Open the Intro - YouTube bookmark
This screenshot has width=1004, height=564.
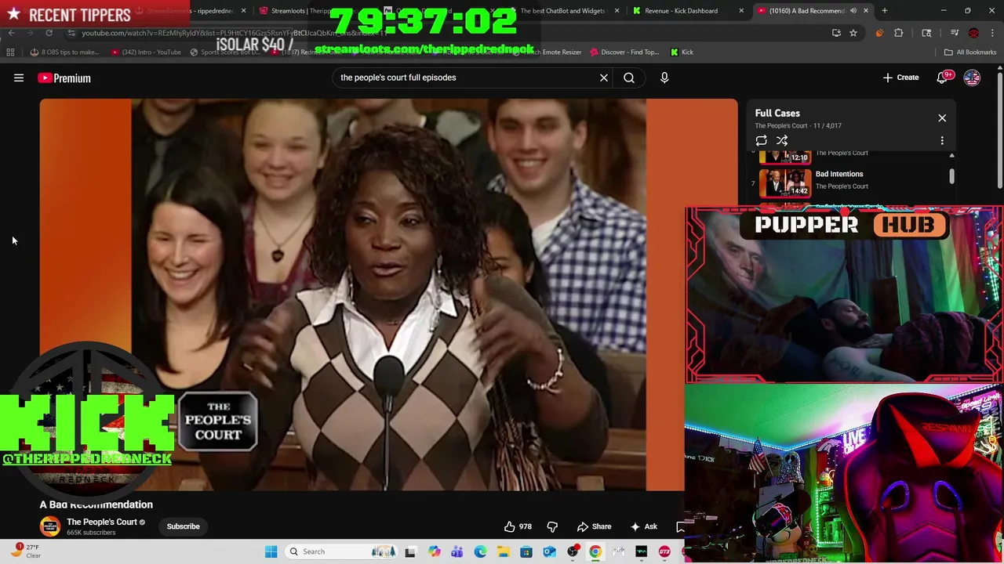pos(147,52)
